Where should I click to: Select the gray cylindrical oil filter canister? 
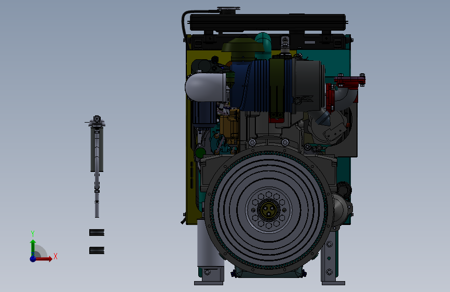(210, 243)
